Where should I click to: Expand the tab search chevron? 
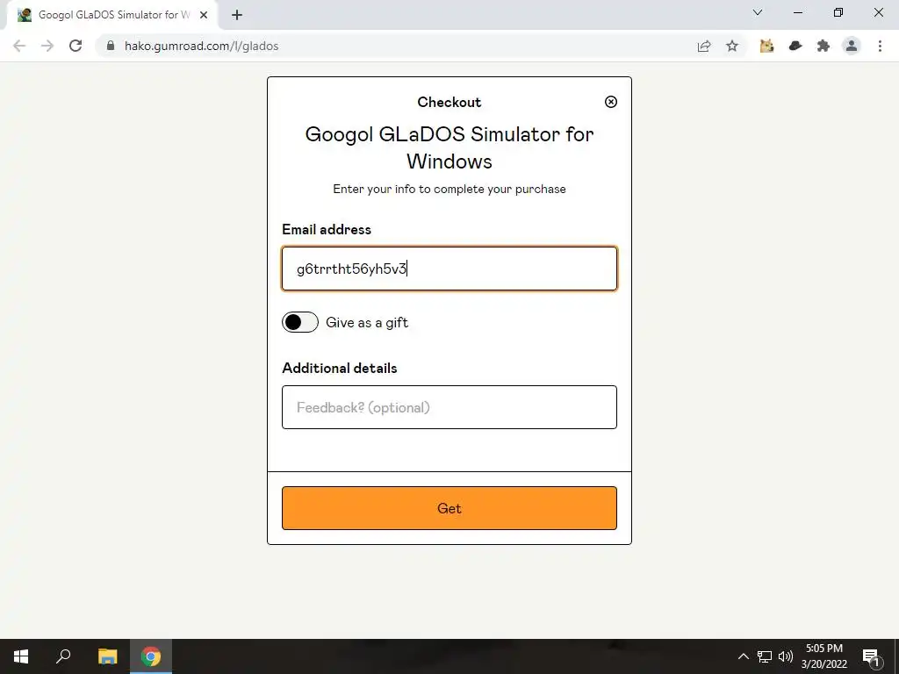coord(758,12)
